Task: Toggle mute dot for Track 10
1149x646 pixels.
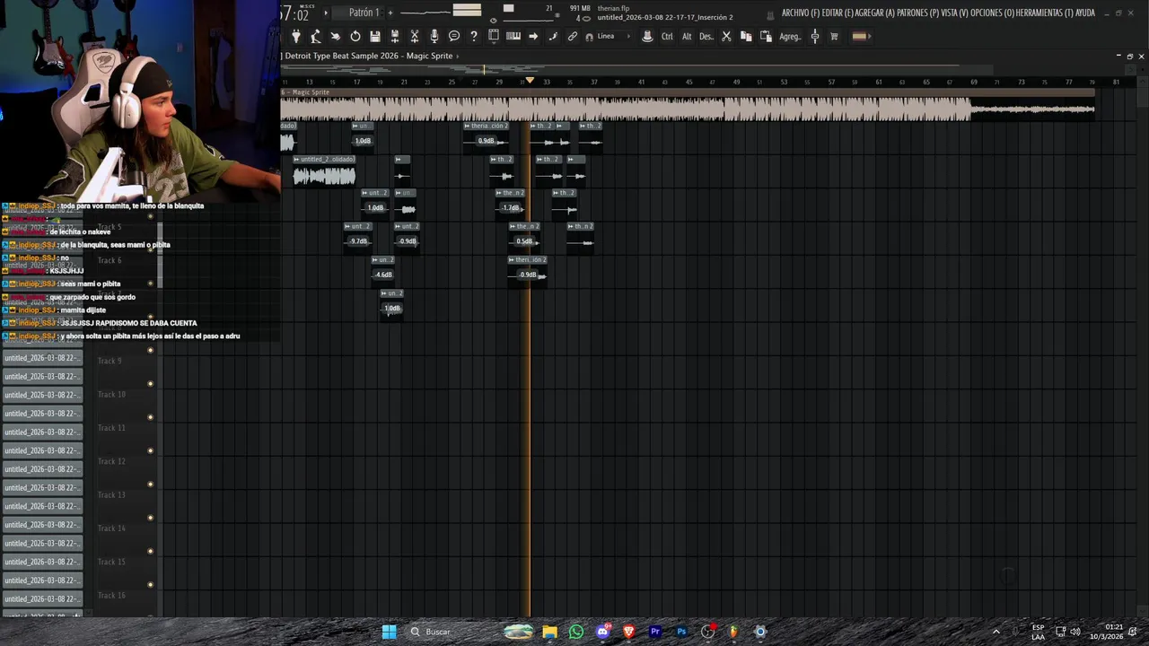Action: [150, 384]
